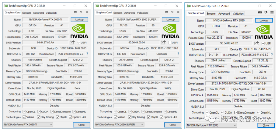Click bus interface question mark in RTX 2060 SUPER window
This screenshot has width=278, height=131.
(x=178, y=54)
